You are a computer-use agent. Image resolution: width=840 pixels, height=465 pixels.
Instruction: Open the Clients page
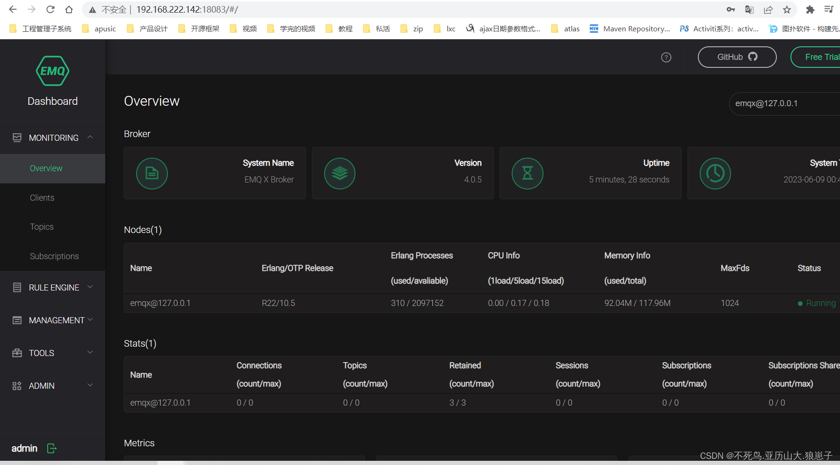click(x=42, y=198)
